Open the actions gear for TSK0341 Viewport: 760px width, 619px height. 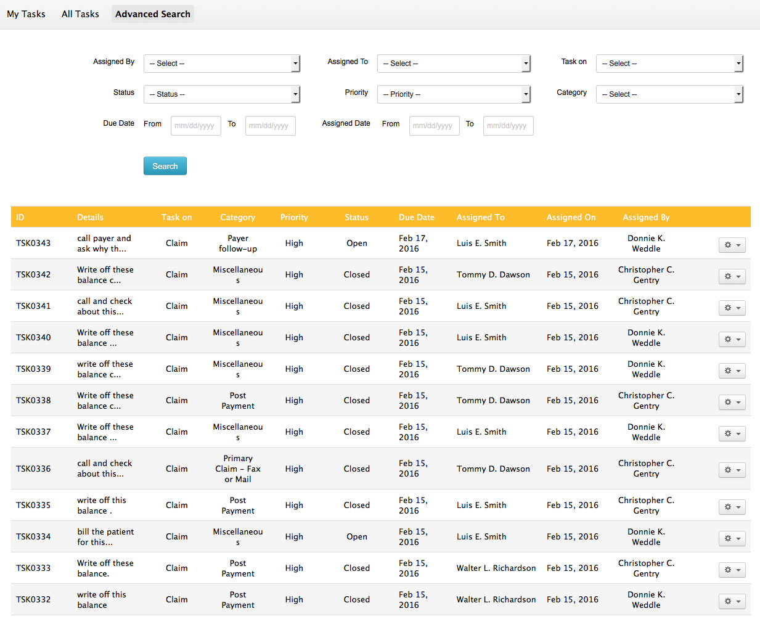(731, 308)
